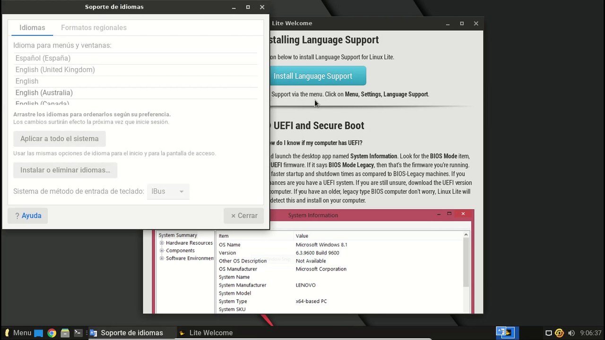Viewport: 605px width, 340px height.
Task: Click the Ayuda help button
Action: tap(28, 215)
